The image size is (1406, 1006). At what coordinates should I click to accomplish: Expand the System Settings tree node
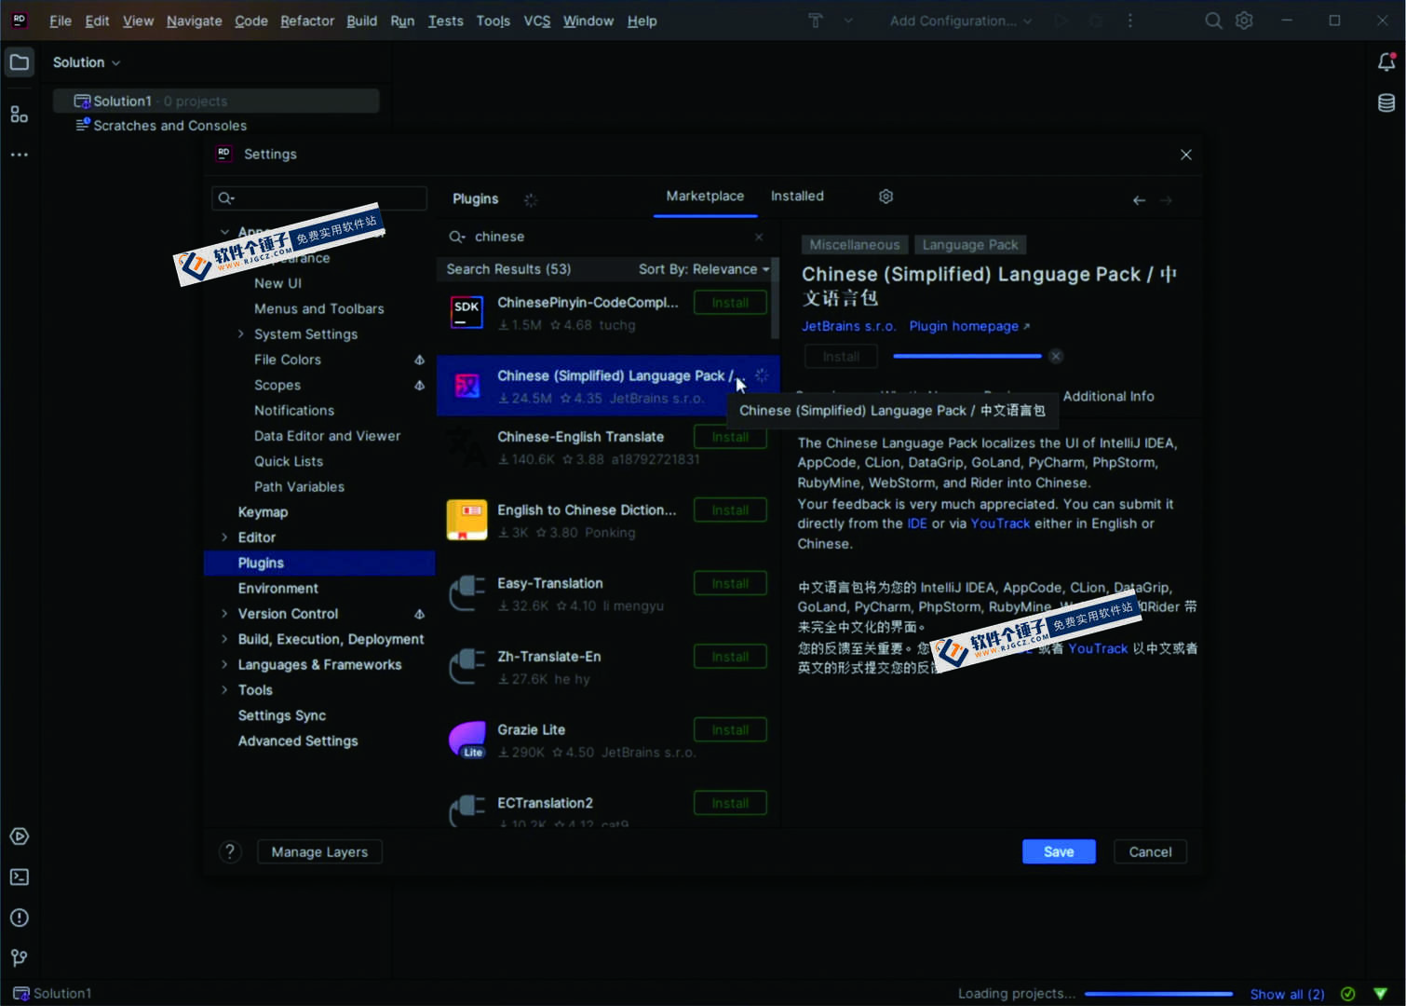coord(241,333)
